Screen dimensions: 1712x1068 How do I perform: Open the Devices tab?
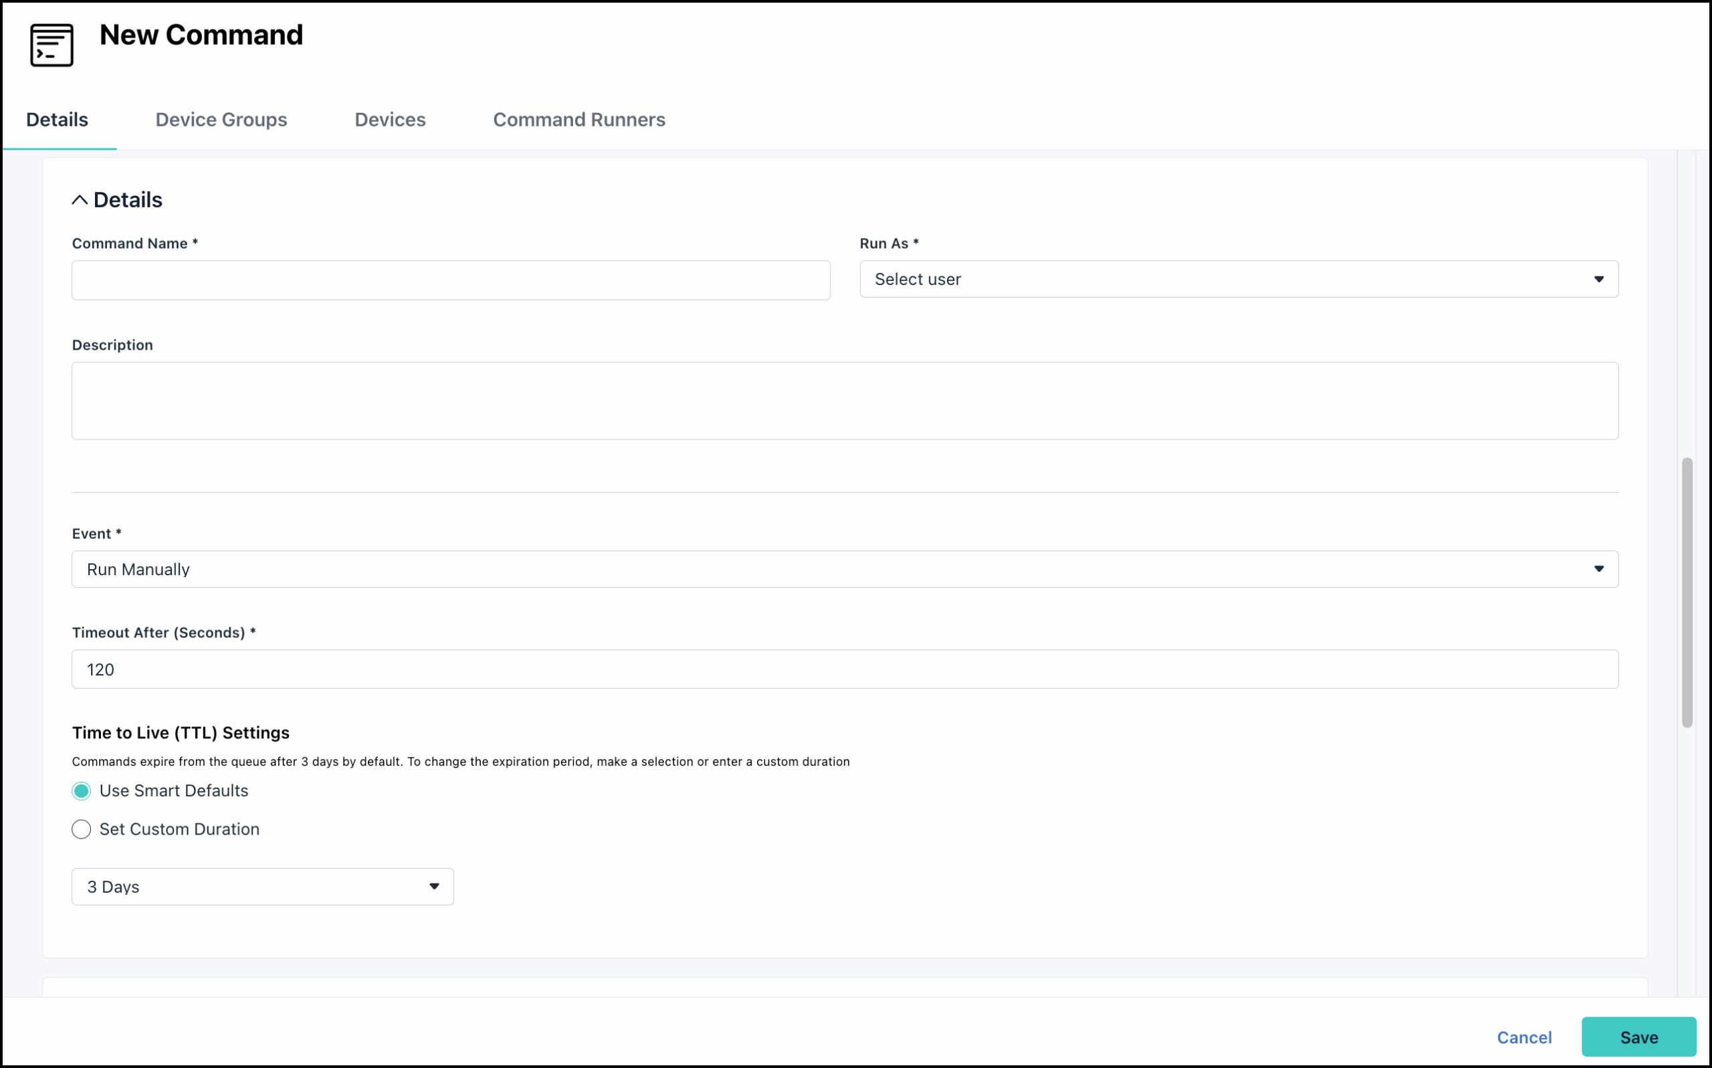(x=389, y=120)
